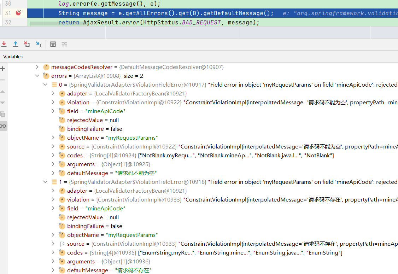Collapse error element 1 ViolationFieldError
The image size is (398, 274).
(x=45, y=182)
